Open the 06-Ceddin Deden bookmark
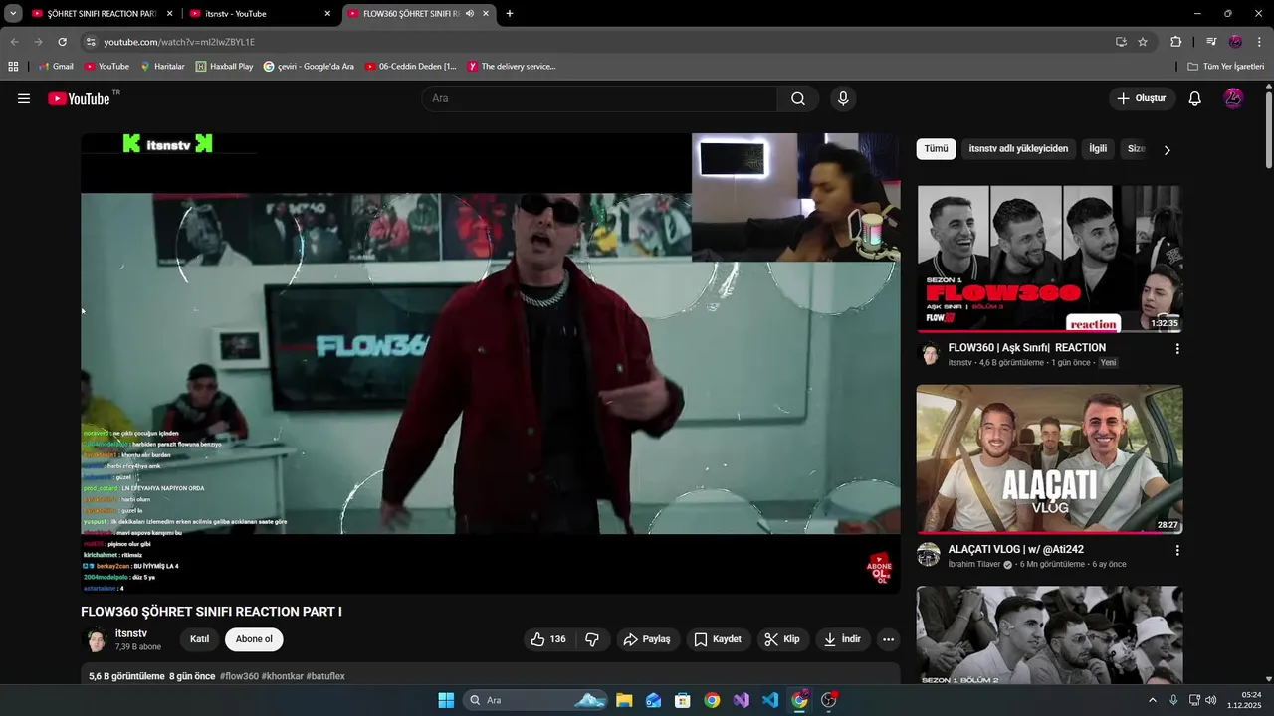 coord(410,67)
